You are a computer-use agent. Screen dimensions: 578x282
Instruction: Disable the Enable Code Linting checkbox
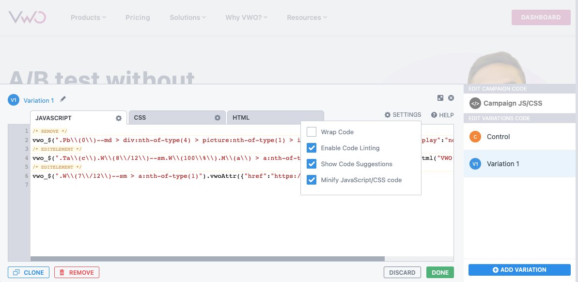click(x=312, y=148)
